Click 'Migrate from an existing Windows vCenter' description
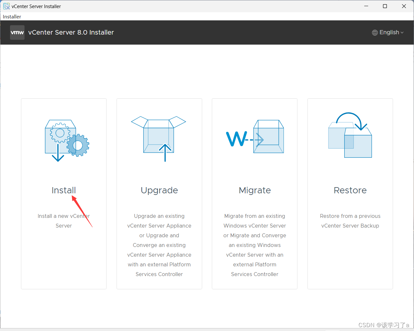This screenshot has width=414, height=331. (x=255, y=245)
